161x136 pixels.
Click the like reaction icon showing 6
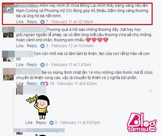pos(42,65)
